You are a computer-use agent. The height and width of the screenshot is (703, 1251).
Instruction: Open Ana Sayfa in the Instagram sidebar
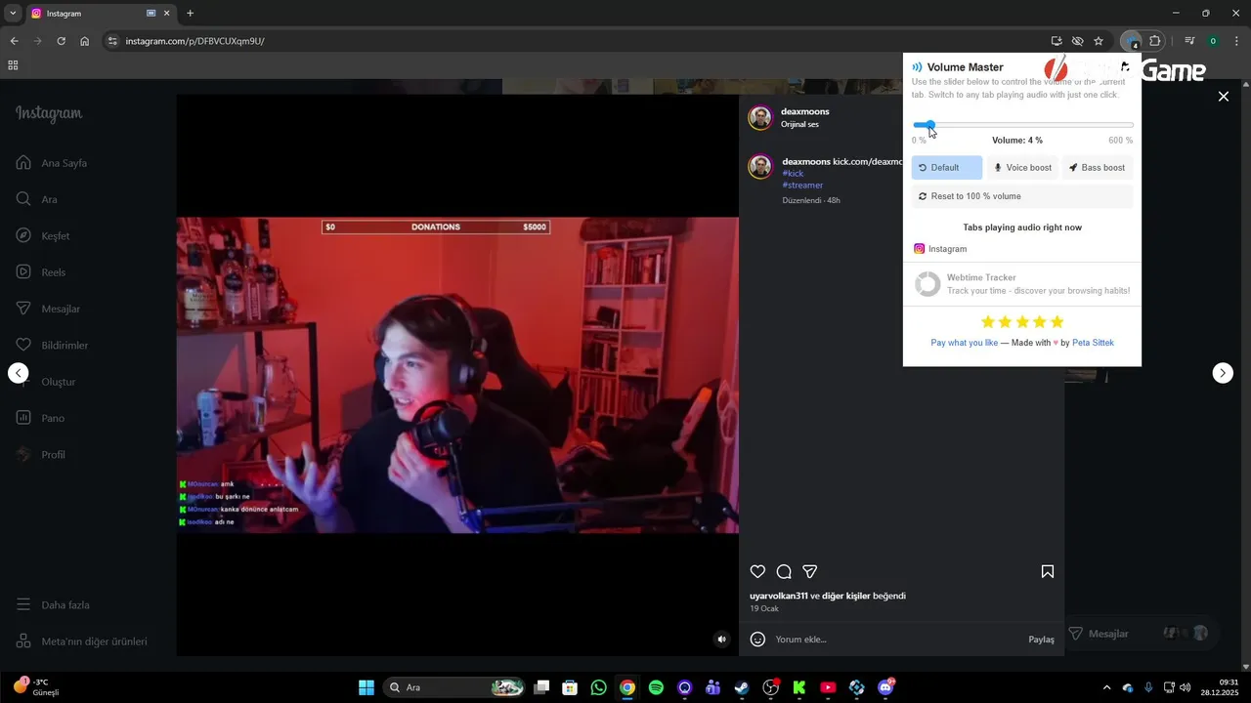coord(52,163)
